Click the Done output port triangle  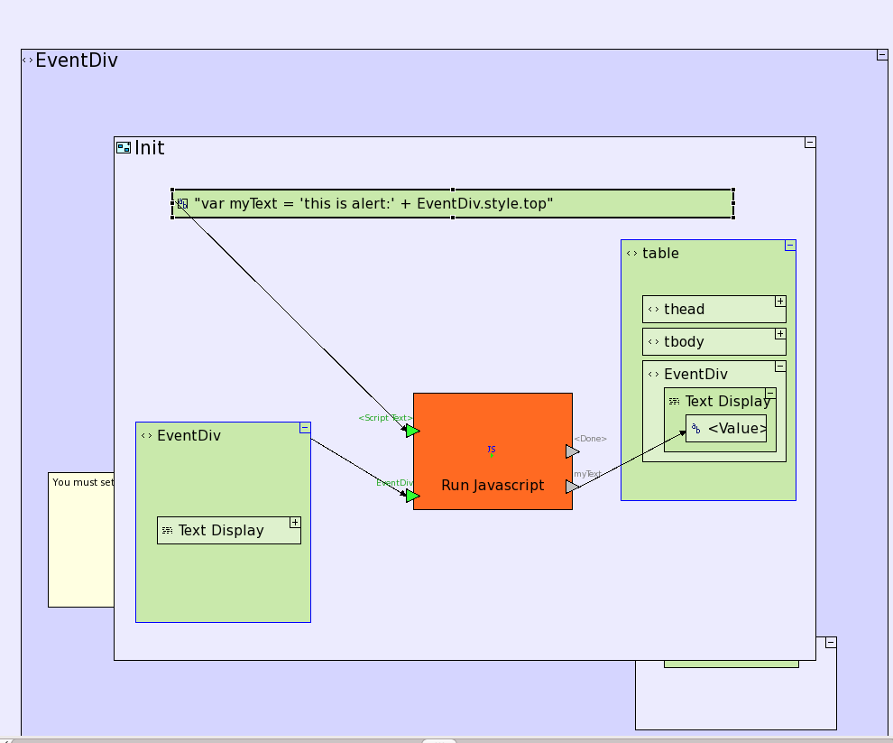click(x=572, y=451)
